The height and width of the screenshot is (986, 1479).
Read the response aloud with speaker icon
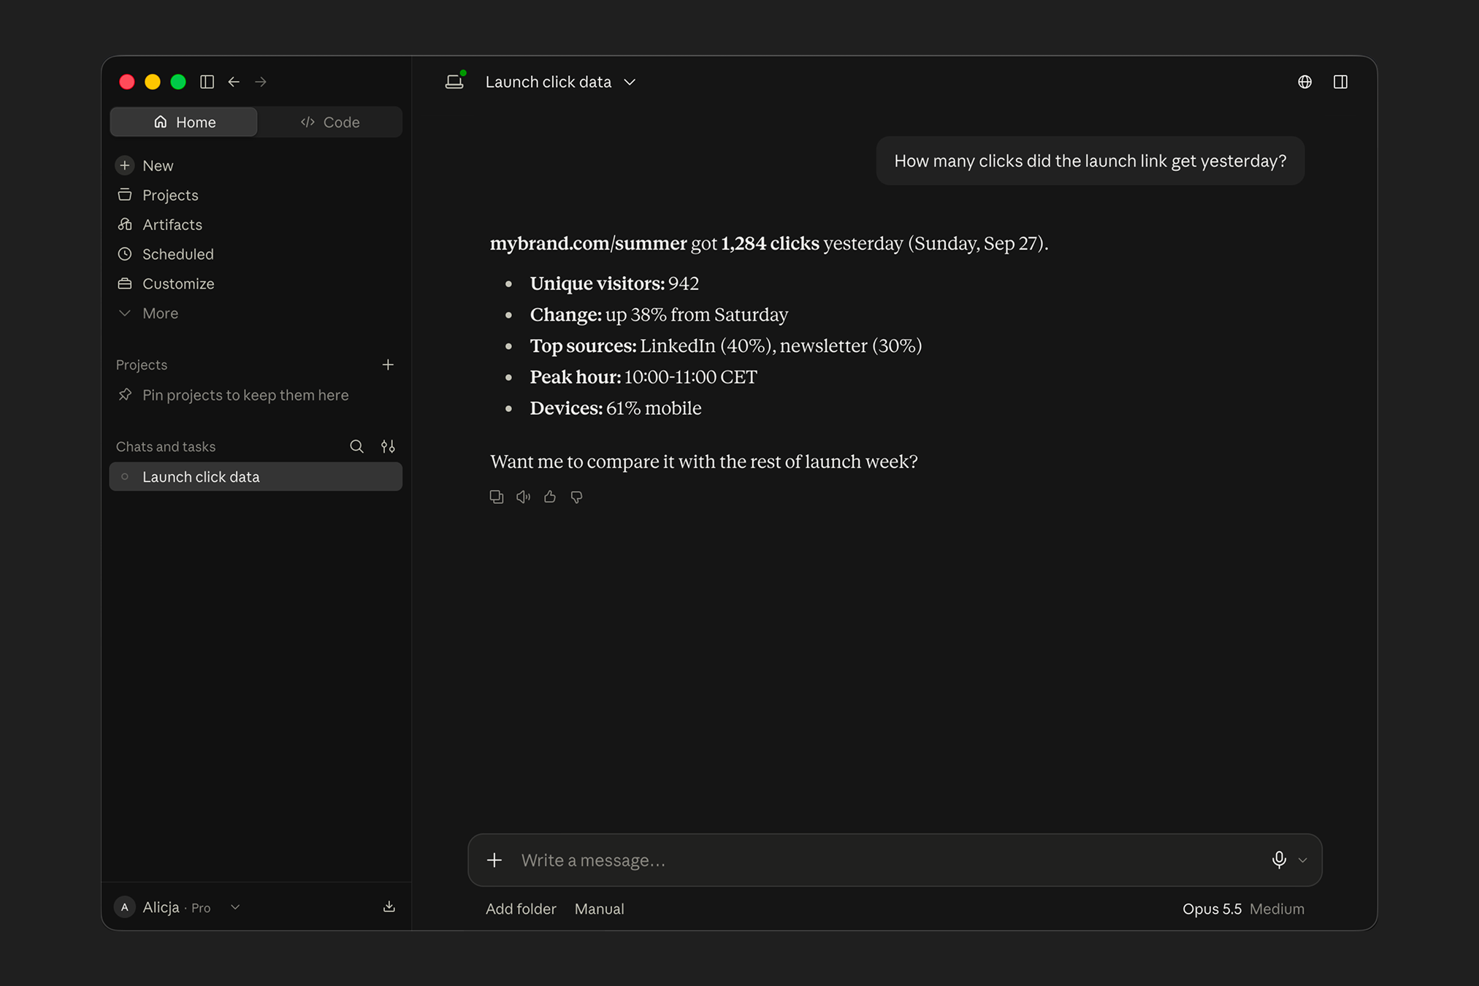[523, 497]
